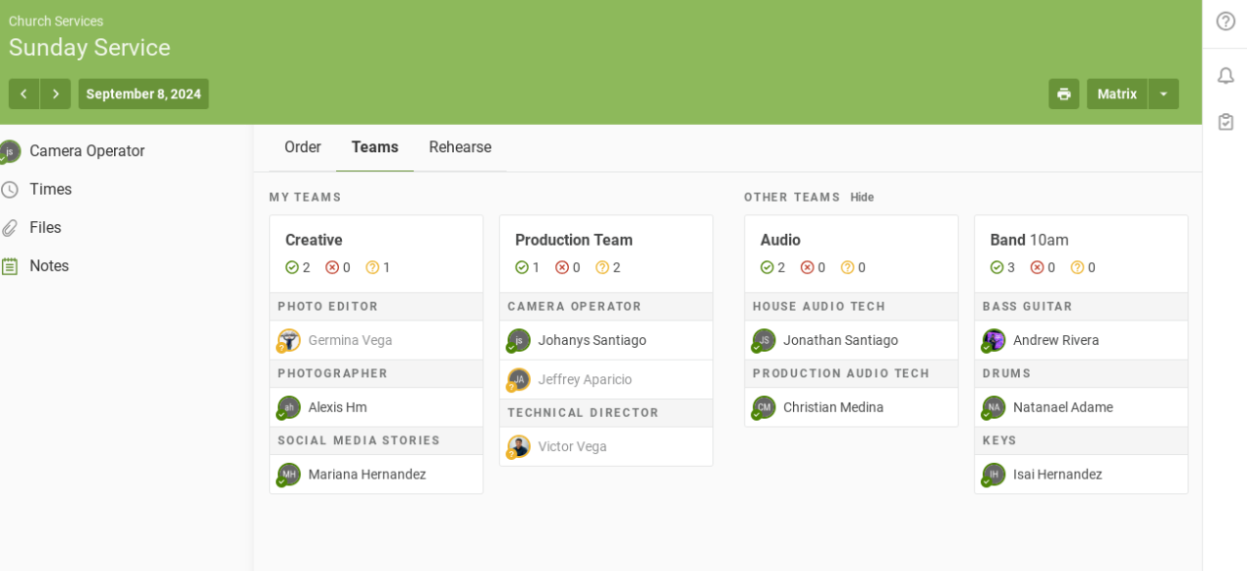Screen dimensions: 1247x571
Task: Open Files in the sidebar
Action: point(45,227)
